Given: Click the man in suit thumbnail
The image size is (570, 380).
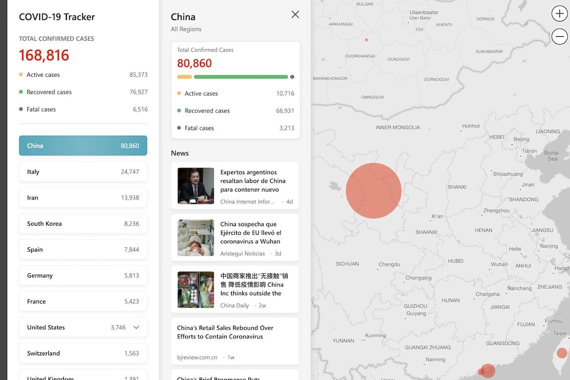Looking at the screenshot, I should click(196, 186).
